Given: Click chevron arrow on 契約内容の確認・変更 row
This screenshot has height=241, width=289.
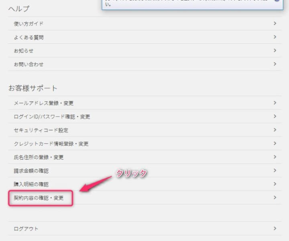Looking at the screenshot, I should (275, 198).
